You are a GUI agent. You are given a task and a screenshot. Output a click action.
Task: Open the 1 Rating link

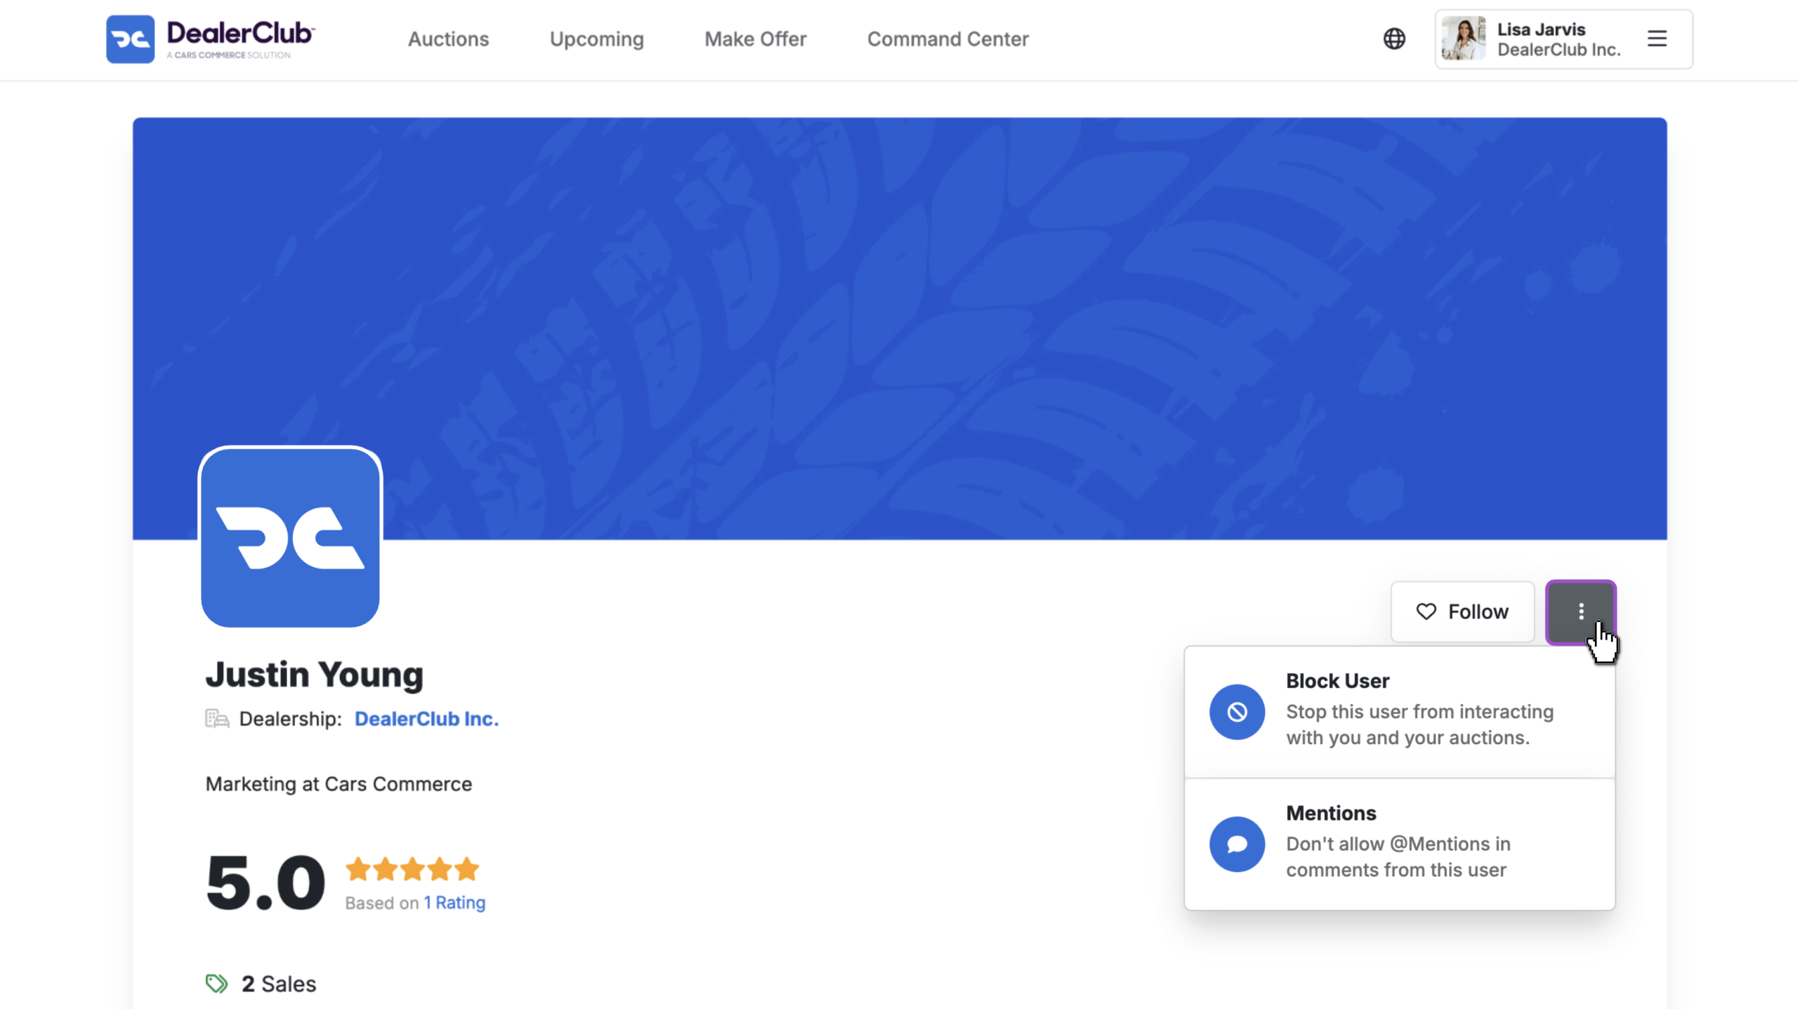click(x=454, y=903)
